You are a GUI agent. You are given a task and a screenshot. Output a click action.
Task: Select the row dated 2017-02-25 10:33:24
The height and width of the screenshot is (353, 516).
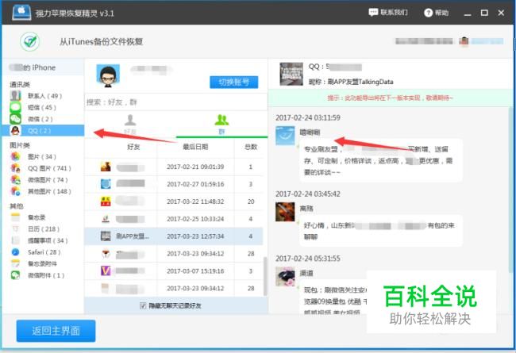tap(174, 219)
